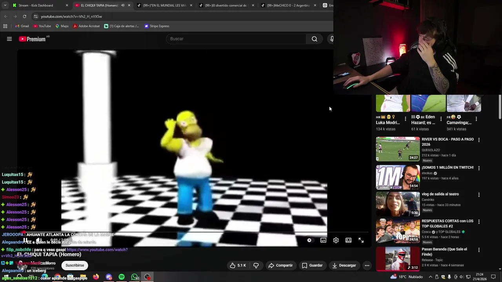Open Firefox from the taskbar
Screen dimensions: 502x282
point(96,277)
